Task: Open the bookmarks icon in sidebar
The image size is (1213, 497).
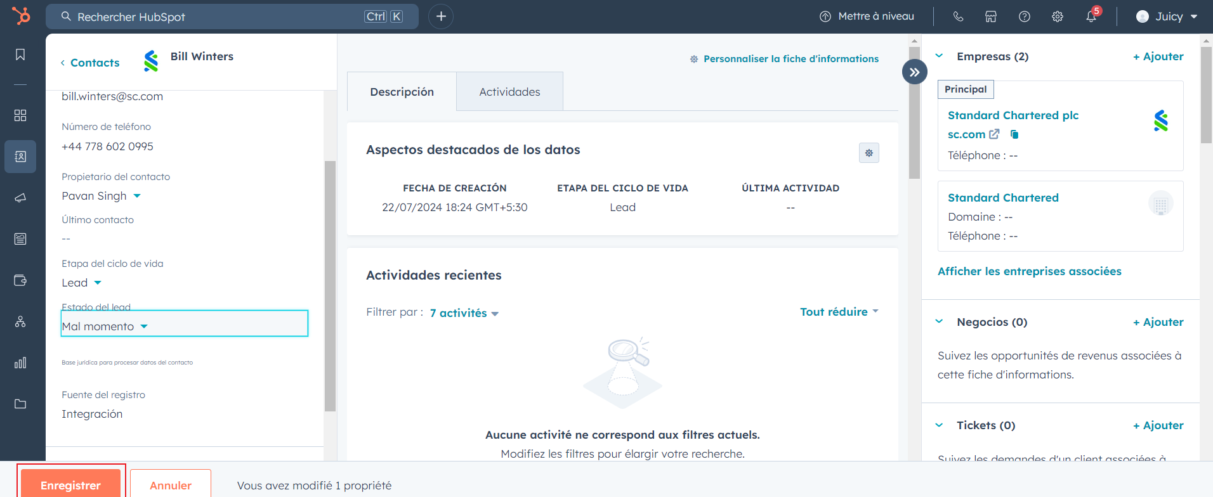Action: (20, 55)
